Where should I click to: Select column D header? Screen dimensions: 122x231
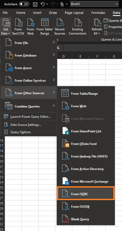tap(63, 56)
